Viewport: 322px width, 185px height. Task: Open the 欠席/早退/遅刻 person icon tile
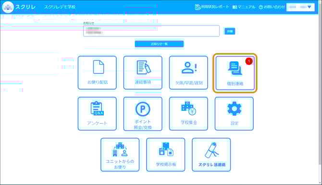point(188,73)
